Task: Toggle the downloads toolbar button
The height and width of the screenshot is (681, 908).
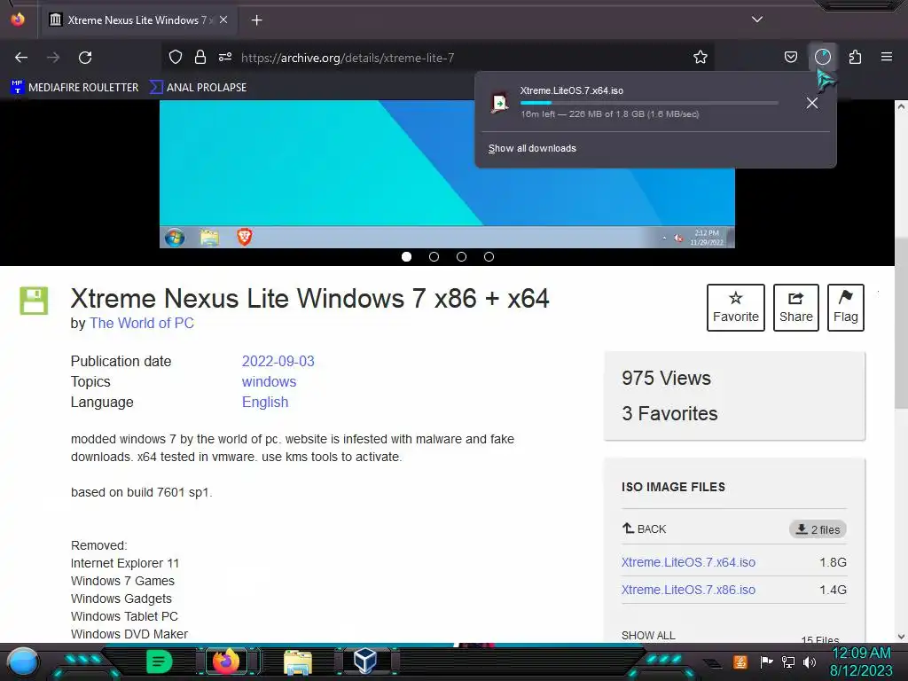Action: (823, 57)
